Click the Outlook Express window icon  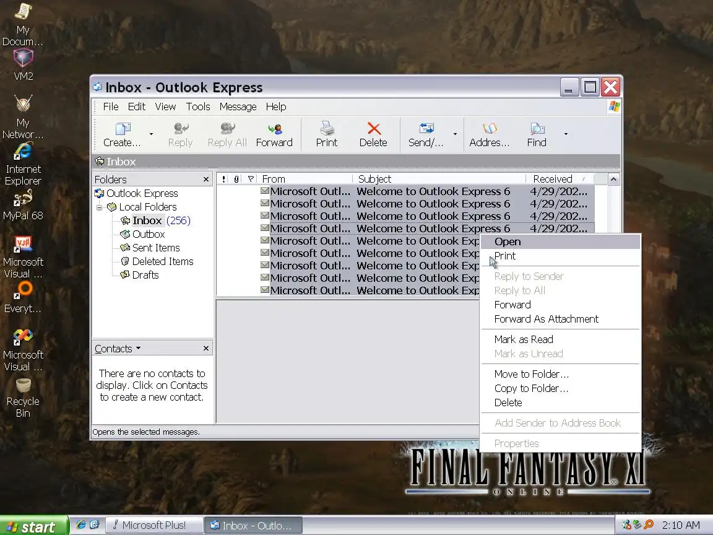pos(97,87)
